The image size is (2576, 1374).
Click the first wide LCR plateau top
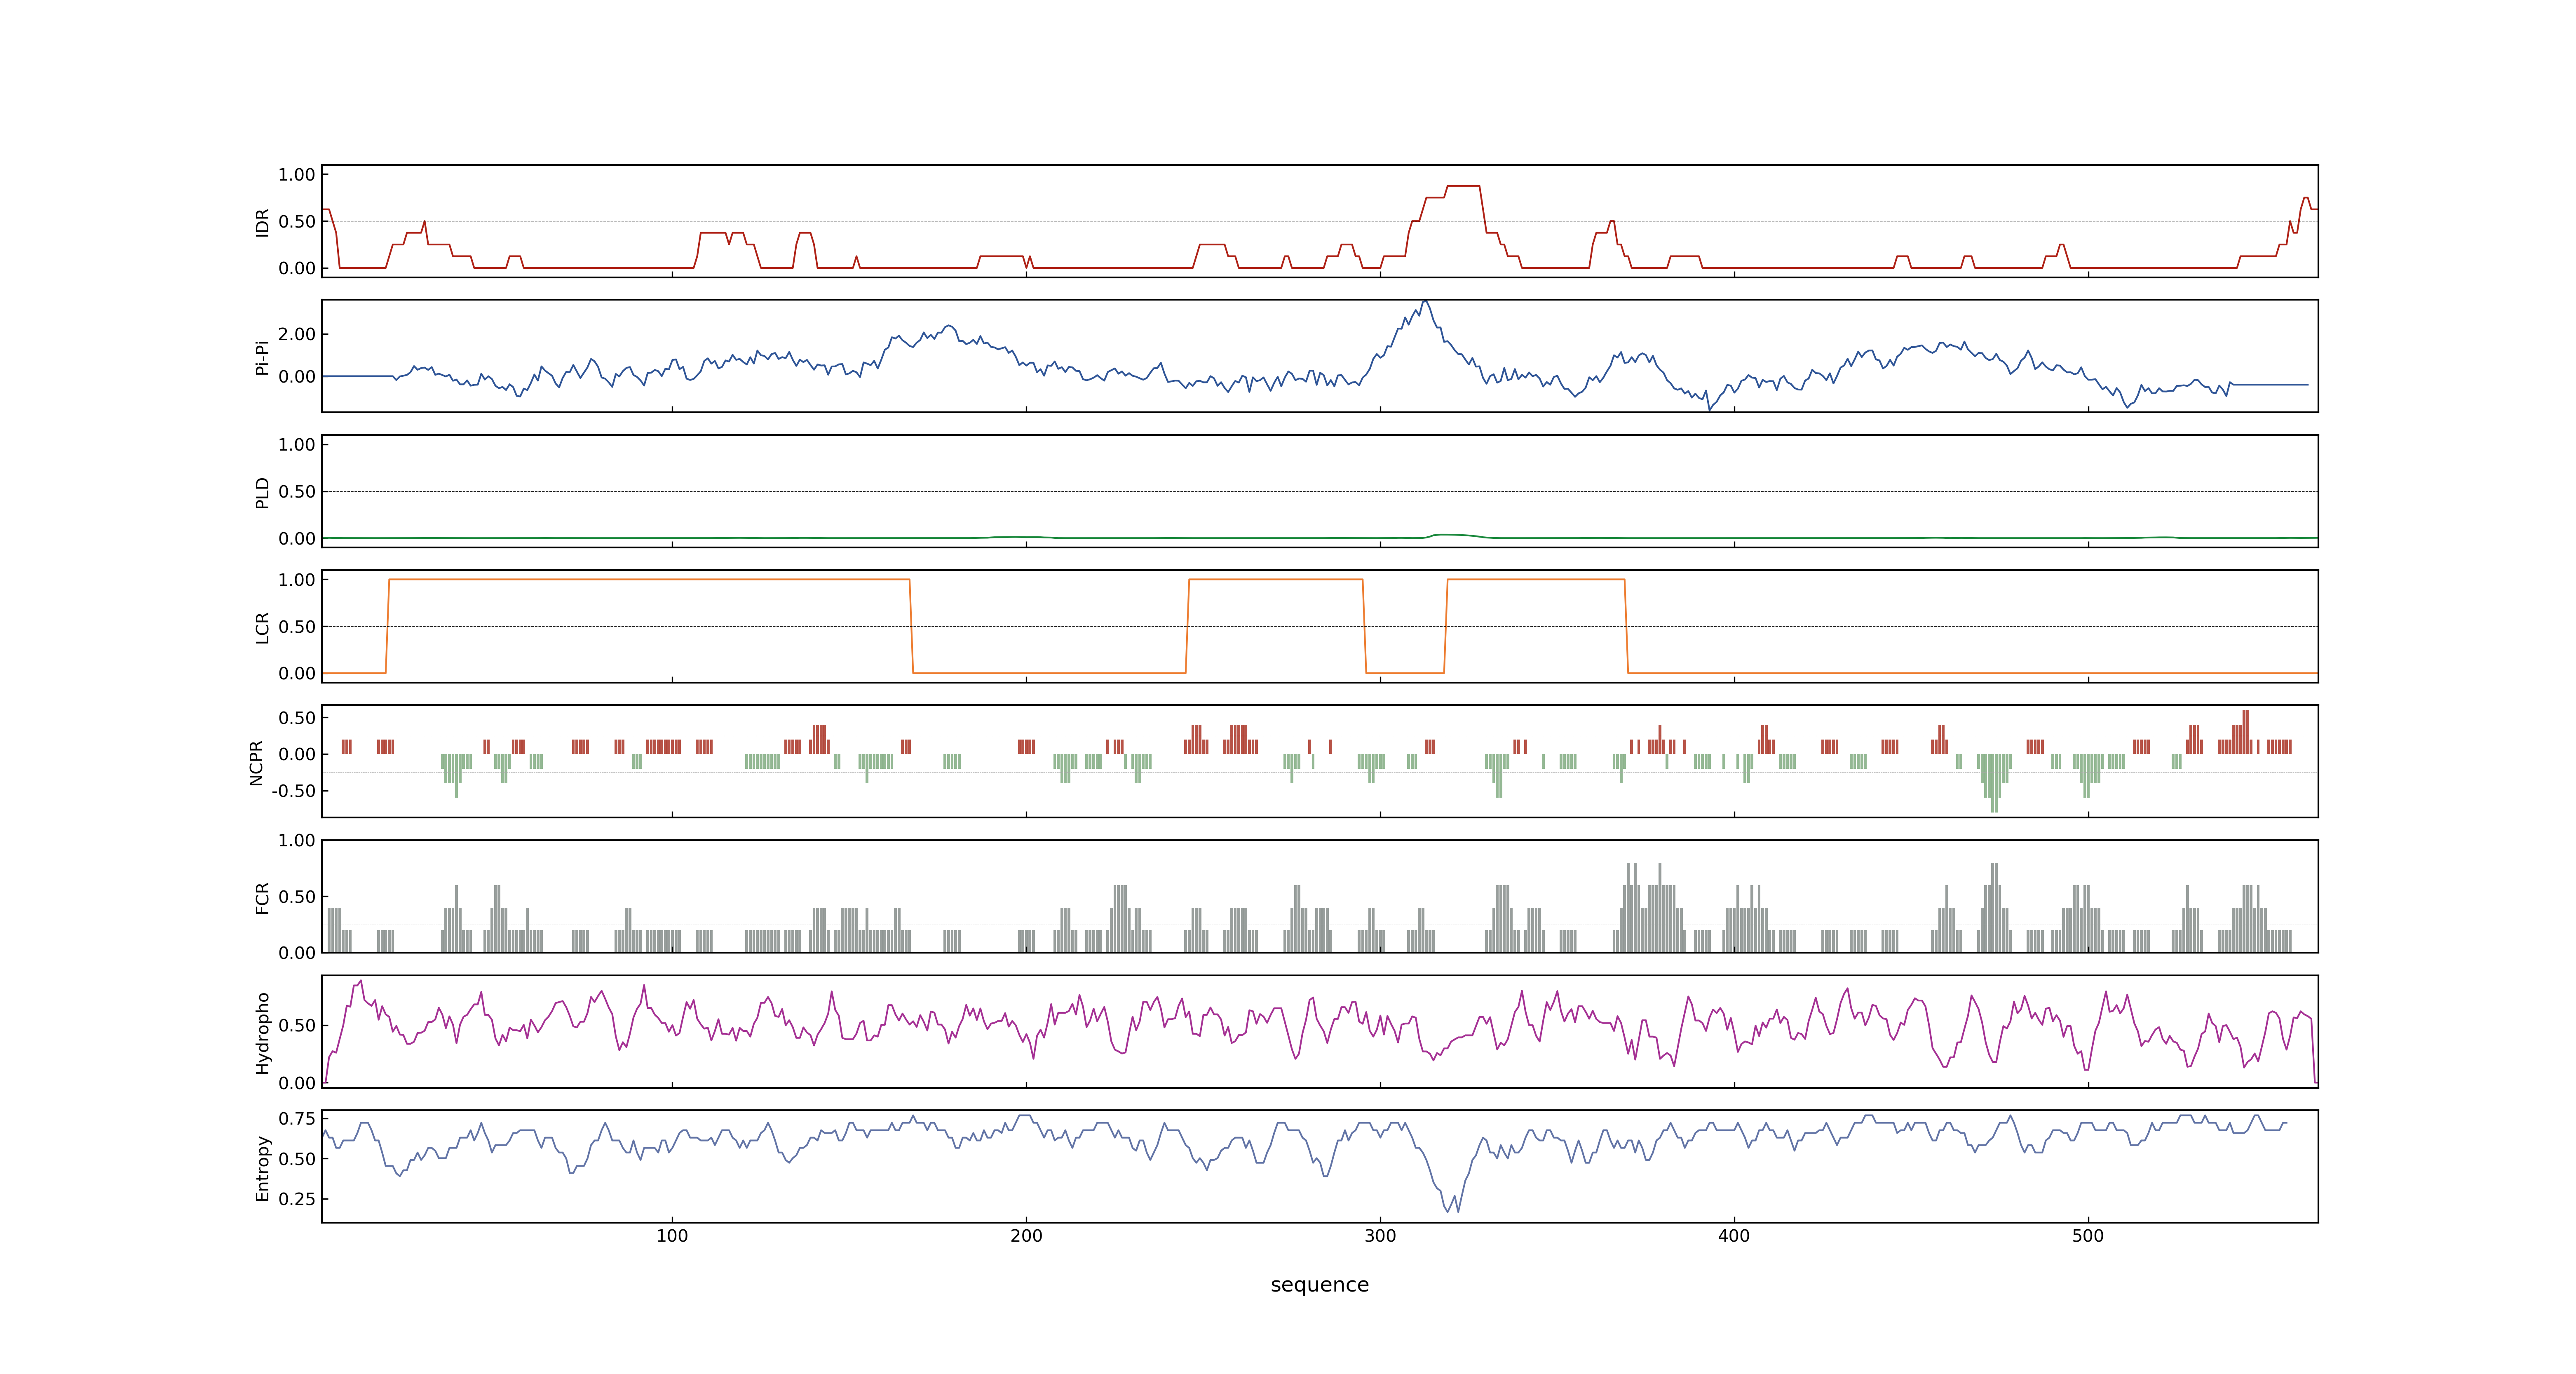(x=649, y=579)
